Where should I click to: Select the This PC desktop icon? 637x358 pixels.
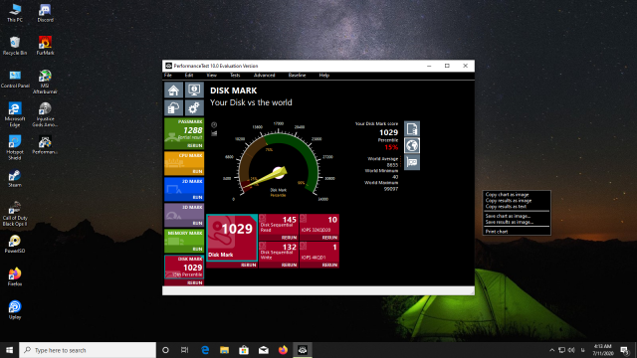(15, 13)
